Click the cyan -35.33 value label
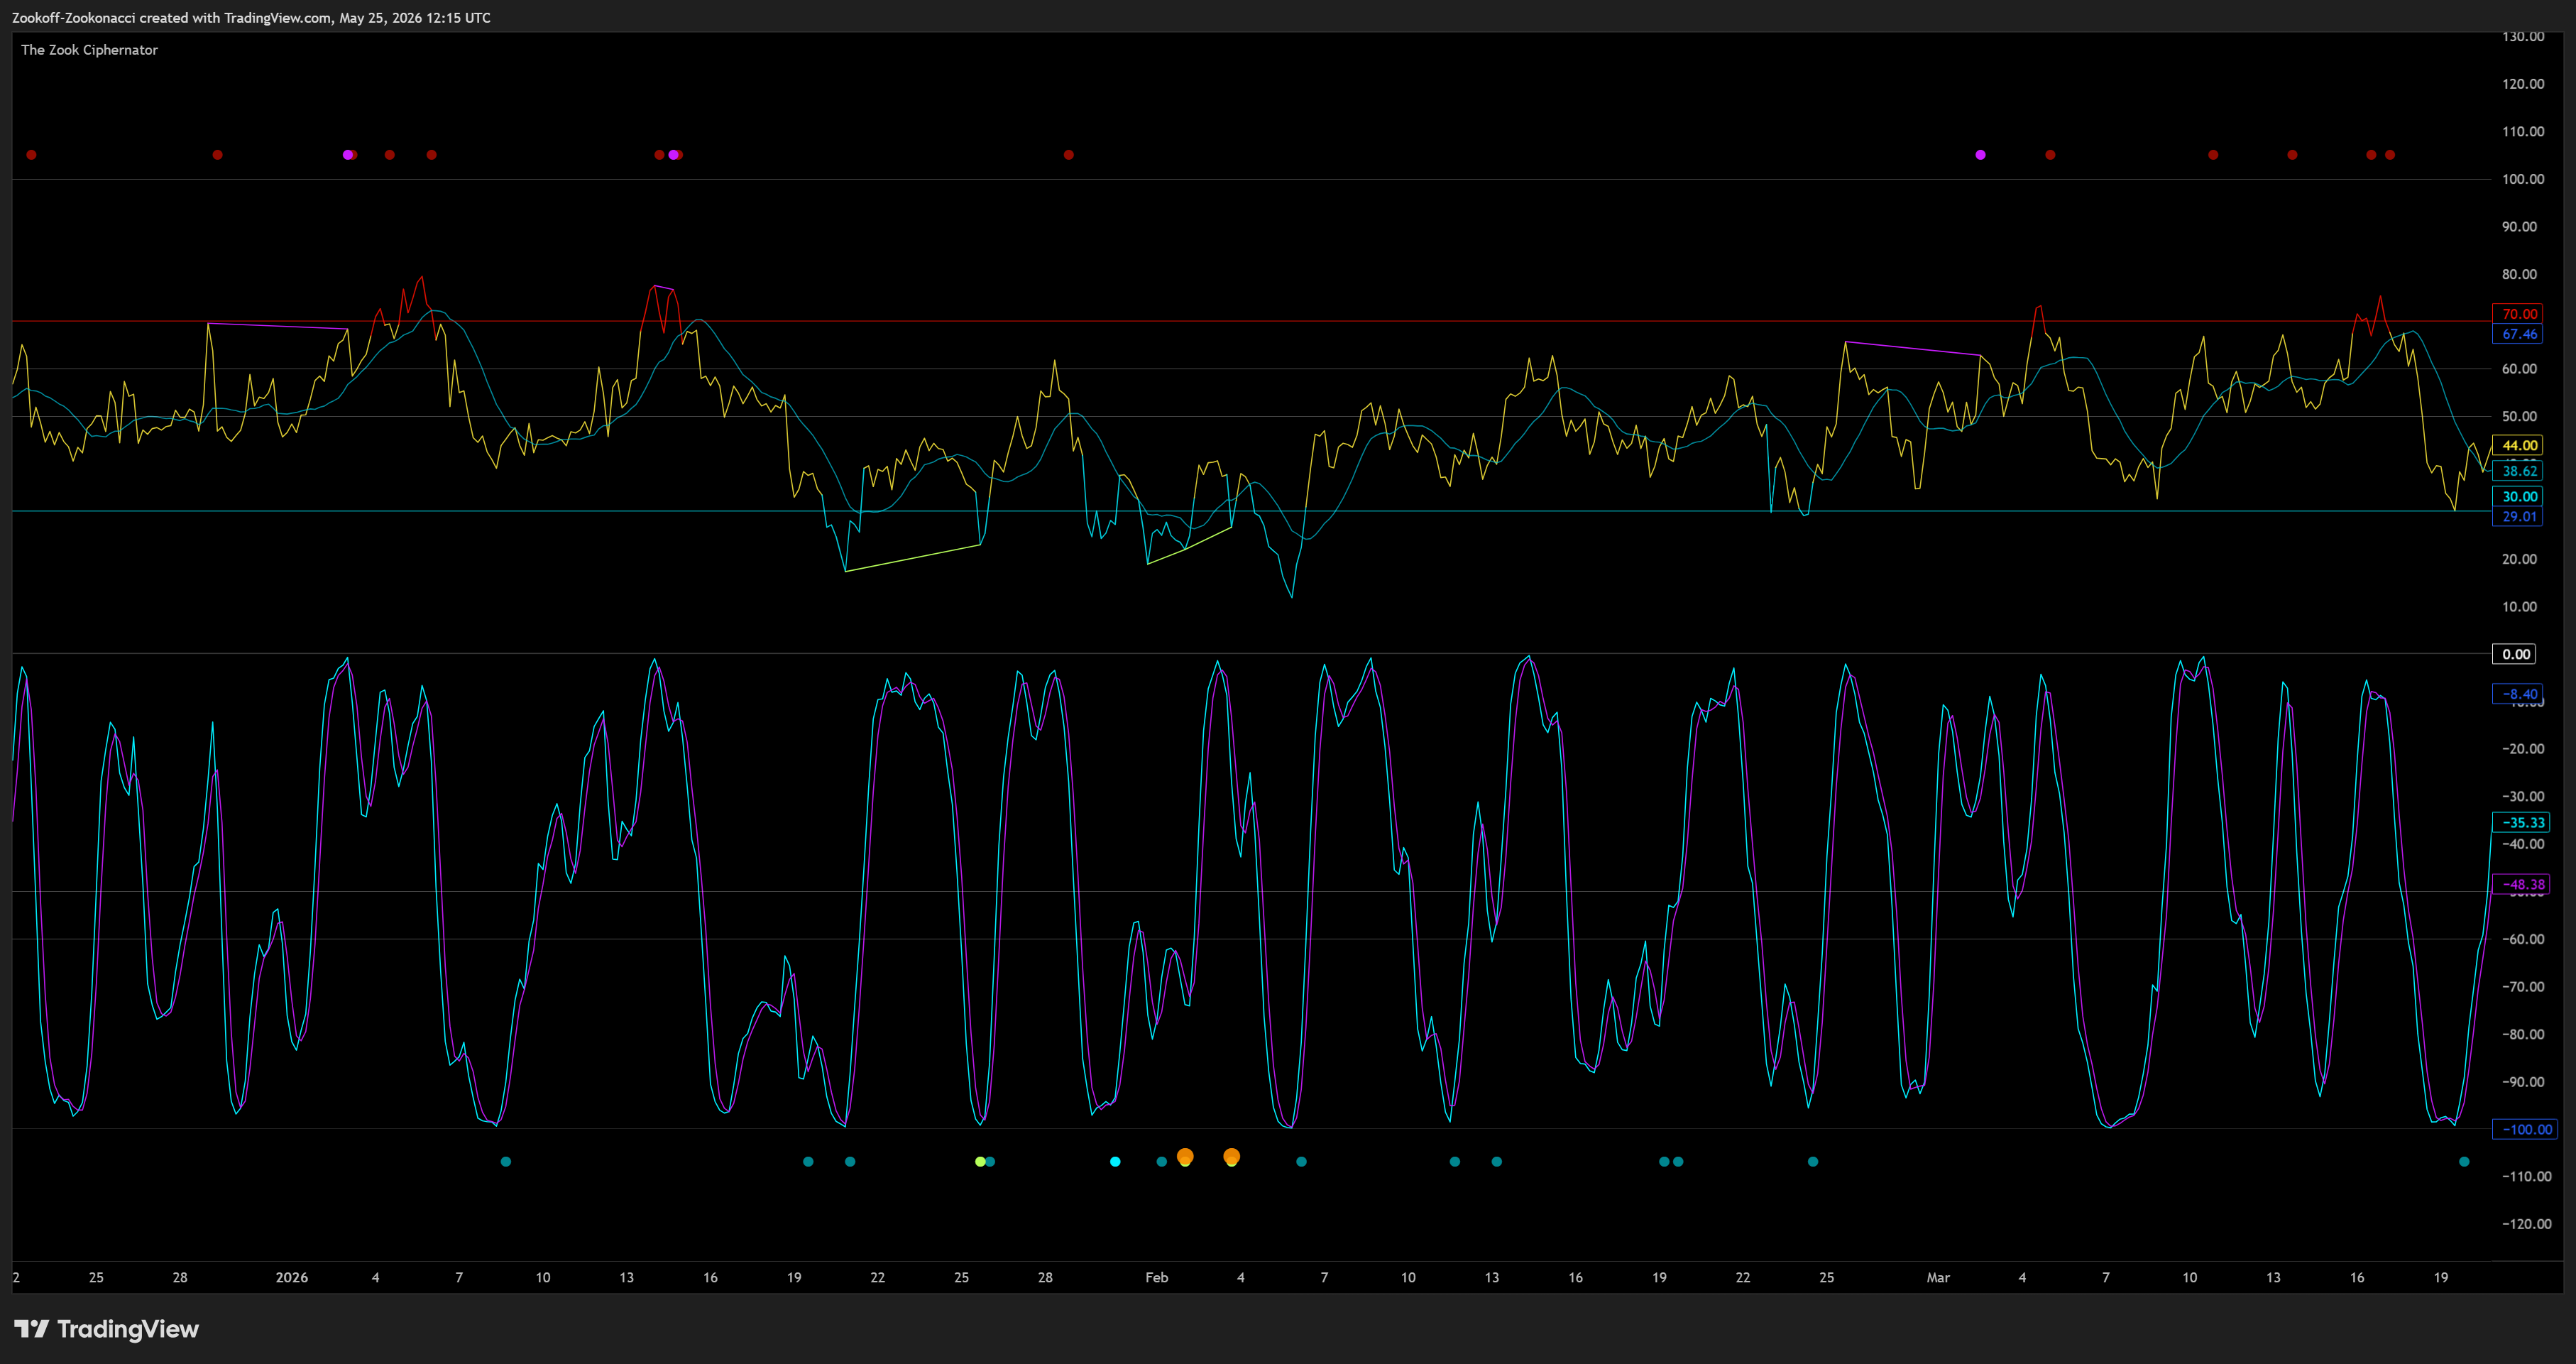 [2523, 822]
